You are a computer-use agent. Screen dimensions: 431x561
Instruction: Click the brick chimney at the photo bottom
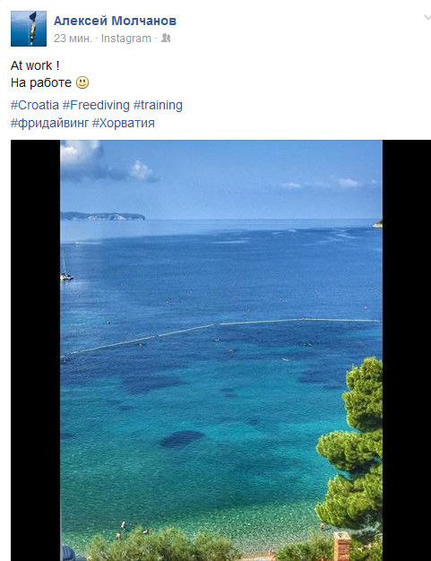pyautogui.click(x=342, y=546)
